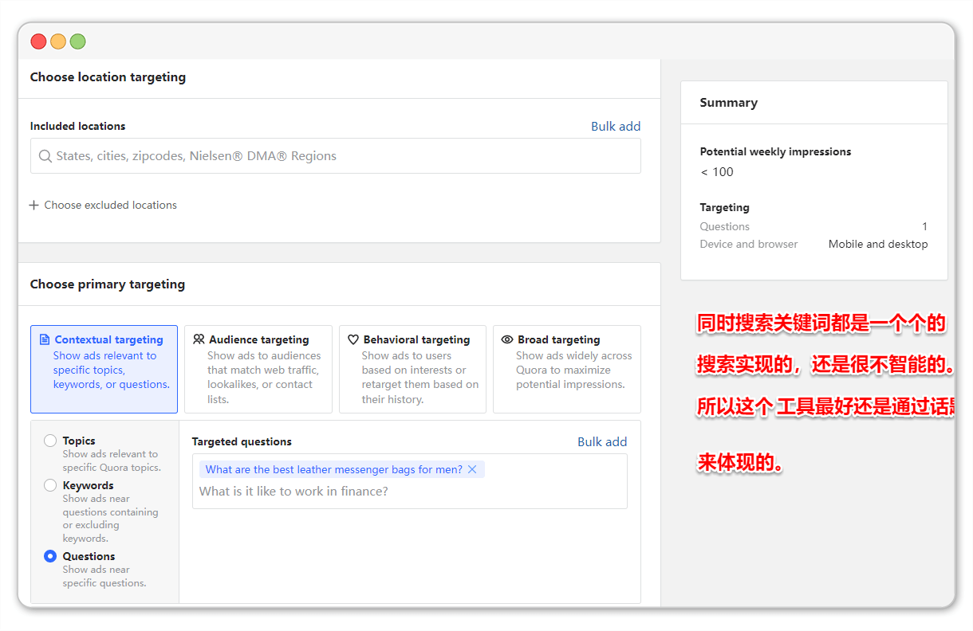Click the search magnifier icon in locations field

point(45,156)
